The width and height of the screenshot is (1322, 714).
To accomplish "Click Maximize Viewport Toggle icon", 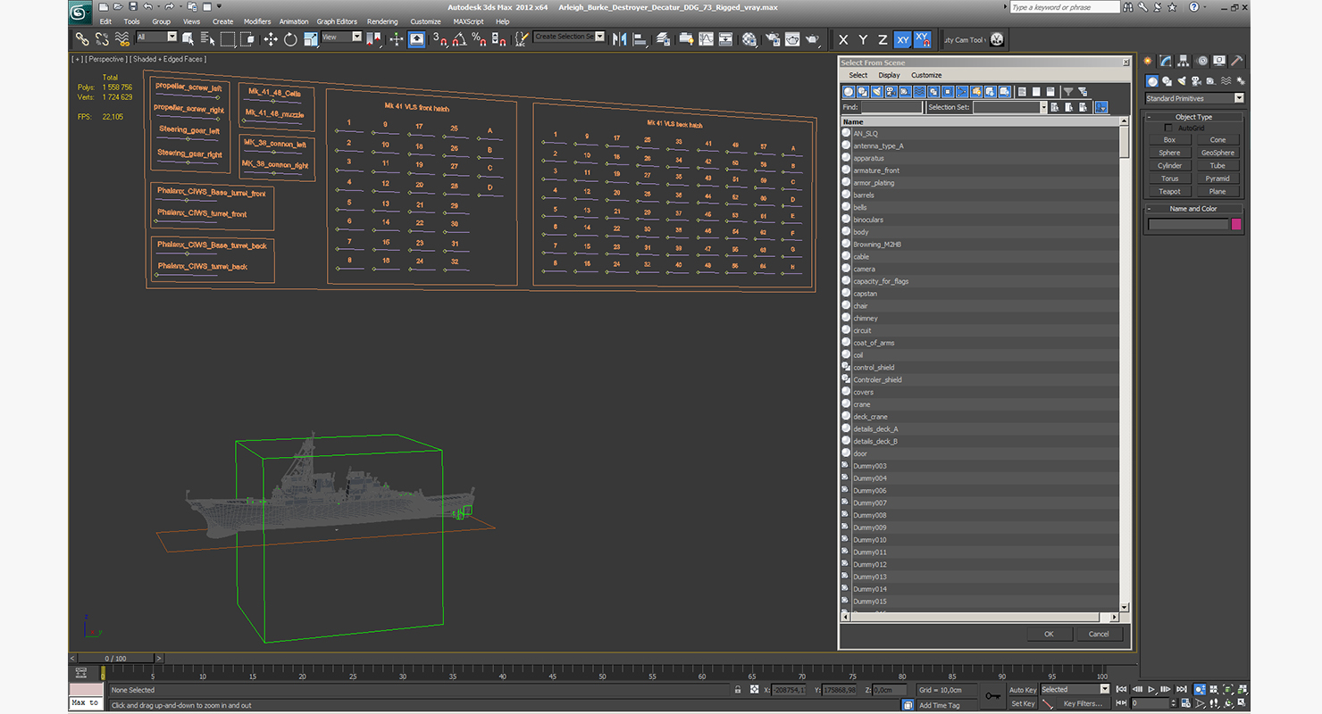I will tap(1243, 703).
